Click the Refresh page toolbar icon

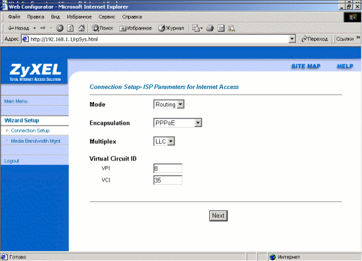coord(70,28)
